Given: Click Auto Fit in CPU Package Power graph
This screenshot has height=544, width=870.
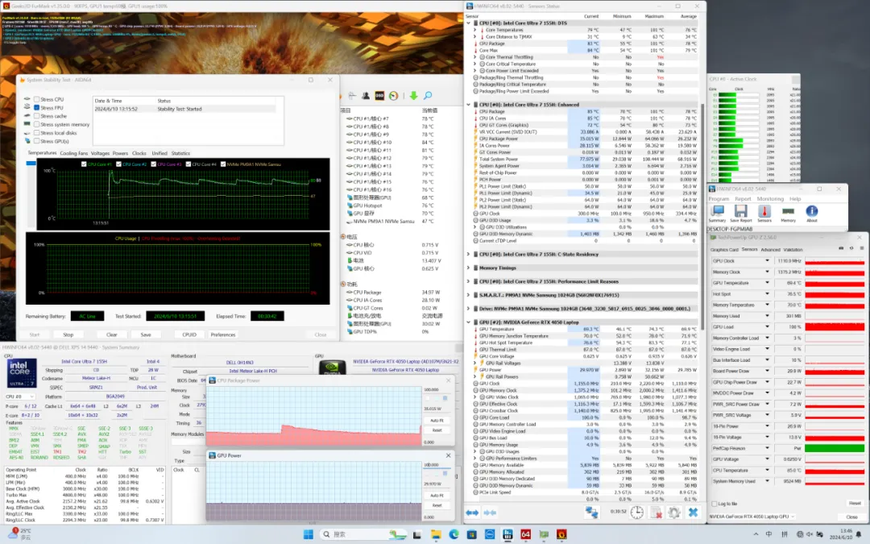Looking at the screenshot, I should click(437, 420).
